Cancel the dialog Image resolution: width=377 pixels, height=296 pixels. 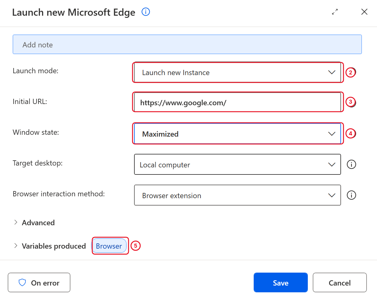(339, 282)
